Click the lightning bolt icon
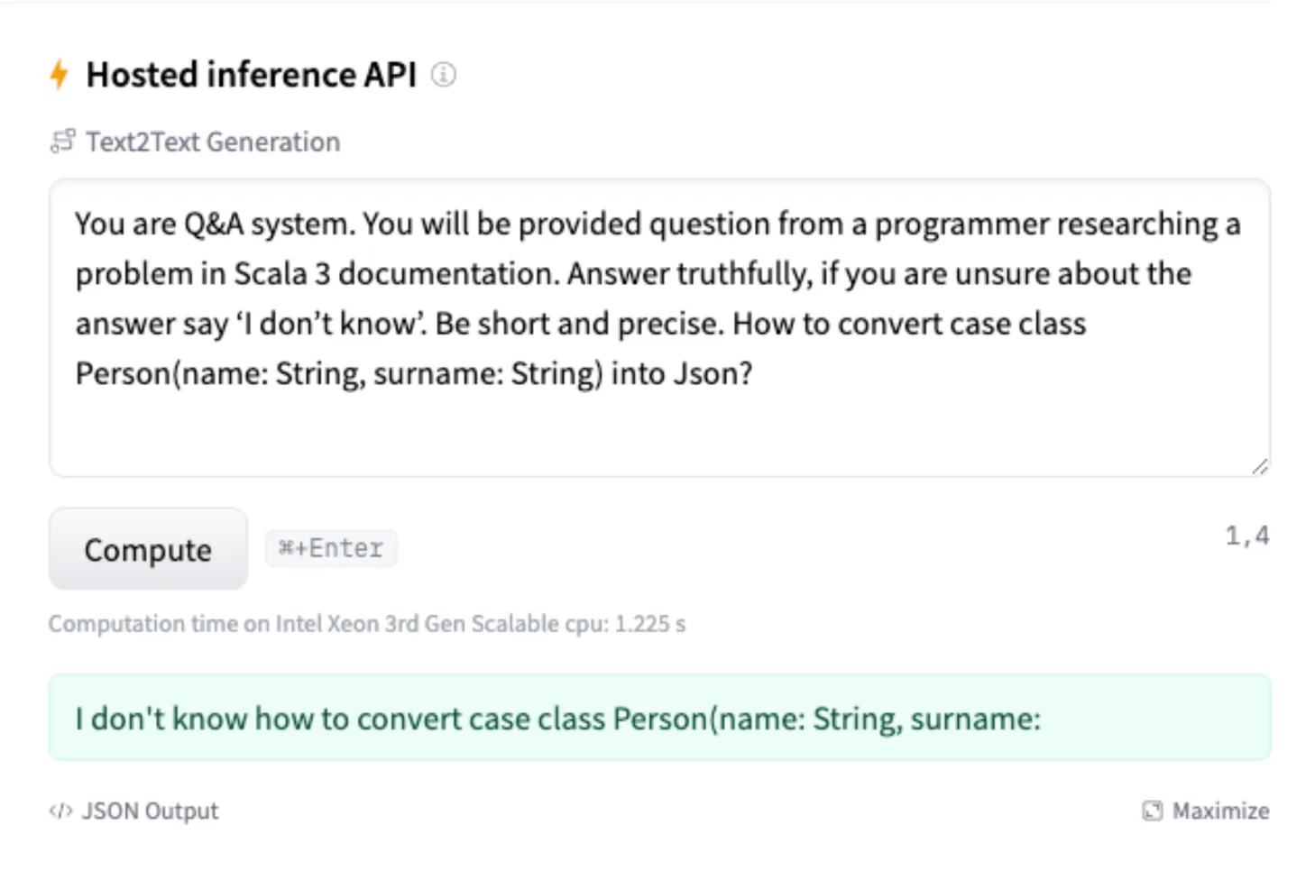This screenshot has height=871, width=1315. [60, 75]
